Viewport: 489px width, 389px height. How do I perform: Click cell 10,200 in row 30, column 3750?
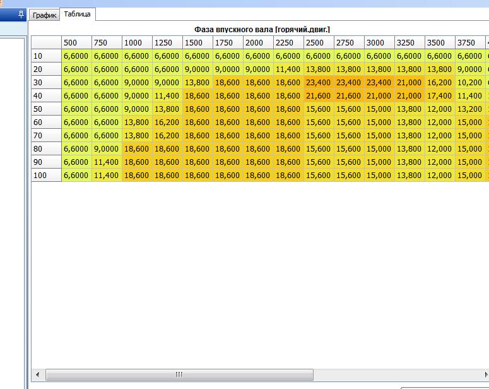coord(470,83)
